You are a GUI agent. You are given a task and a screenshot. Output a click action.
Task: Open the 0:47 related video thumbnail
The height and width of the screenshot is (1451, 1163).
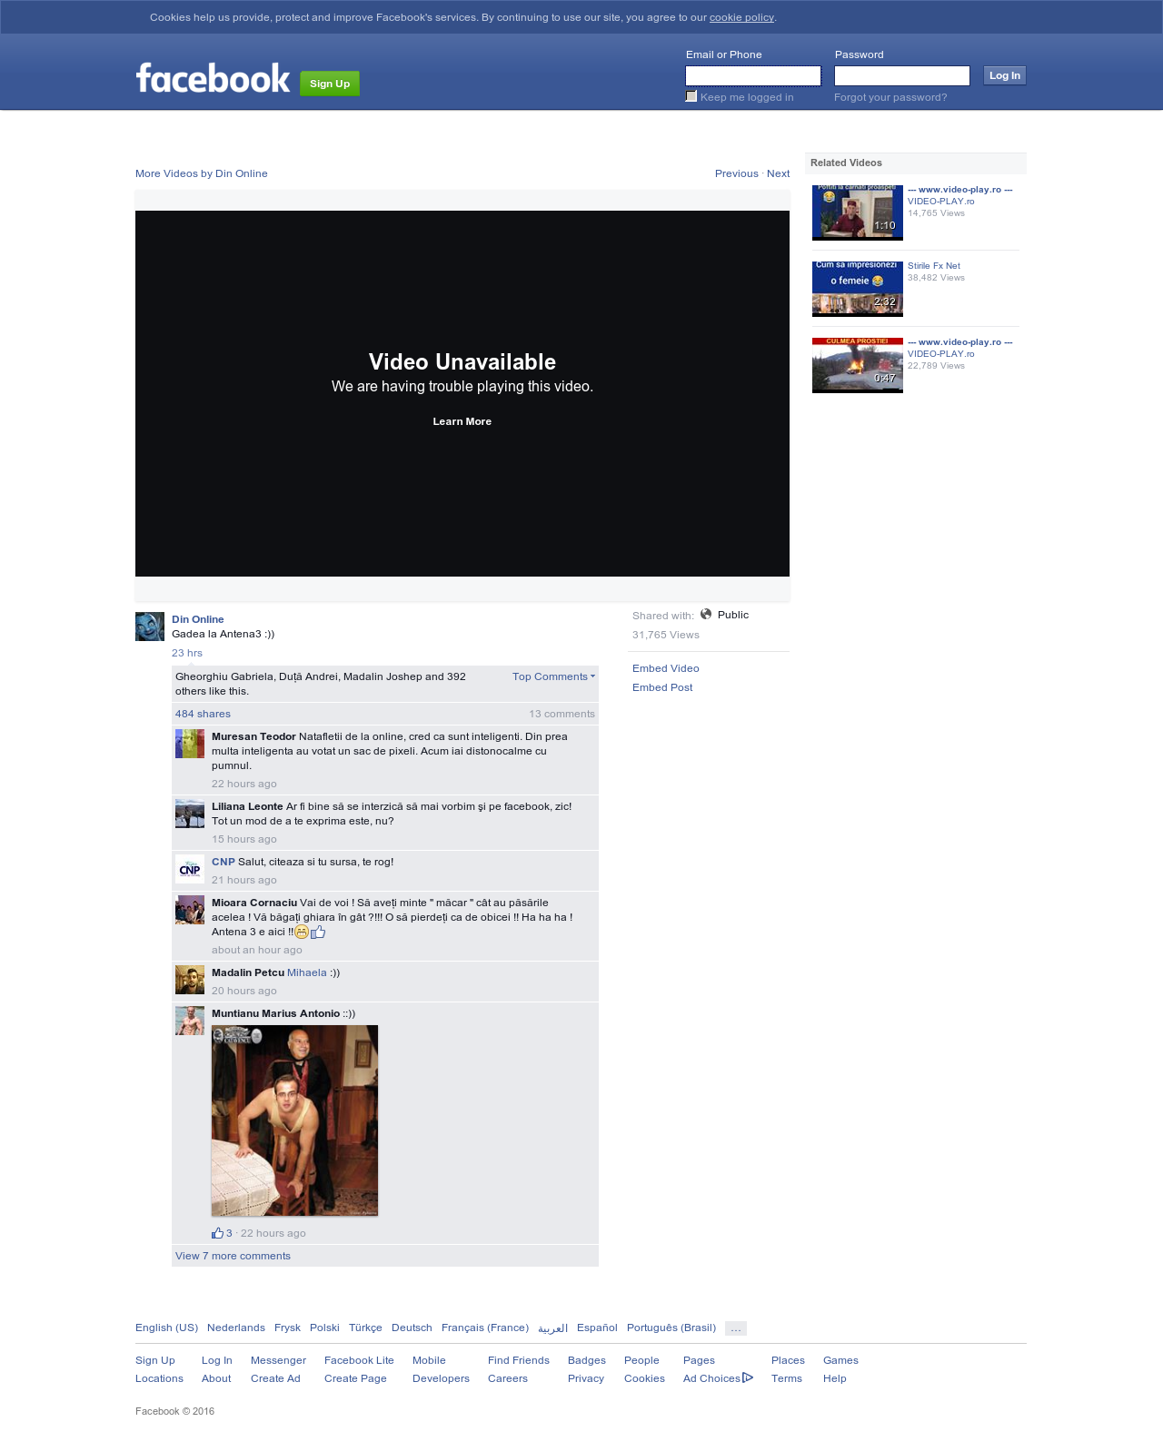click(x=858, y=365)
